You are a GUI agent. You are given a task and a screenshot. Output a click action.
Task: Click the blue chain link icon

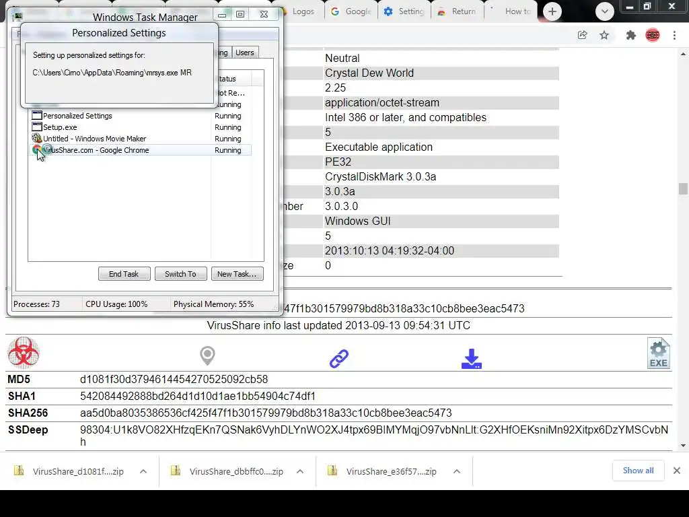point(339,358)
